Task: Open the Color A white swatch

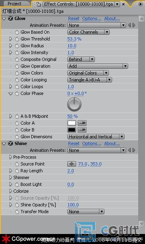Action: [x=72, y=123]
